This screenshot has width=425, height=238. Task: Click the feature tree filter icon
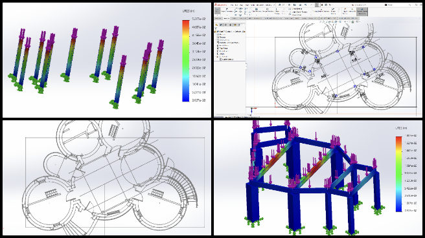coord(216,28)
